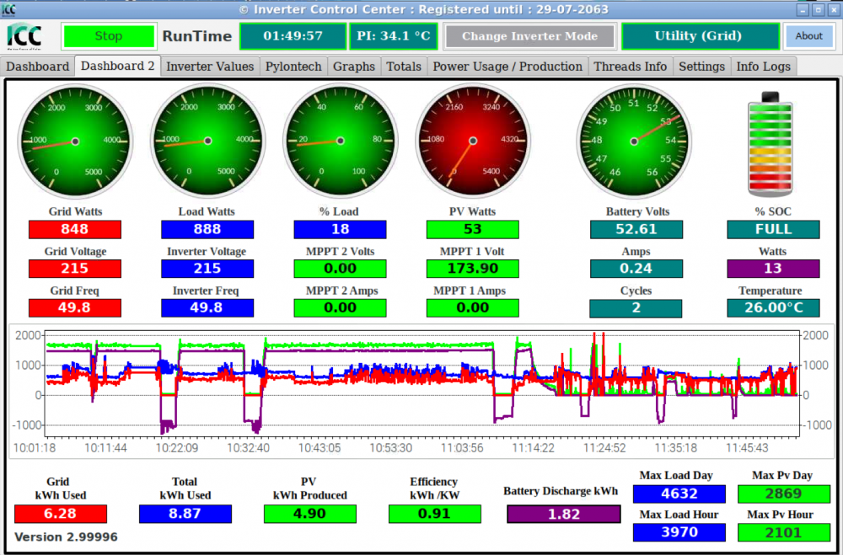Click the small ICC title bar icon
The width and height of the screenshot is (843, 555).
[9, 9]
